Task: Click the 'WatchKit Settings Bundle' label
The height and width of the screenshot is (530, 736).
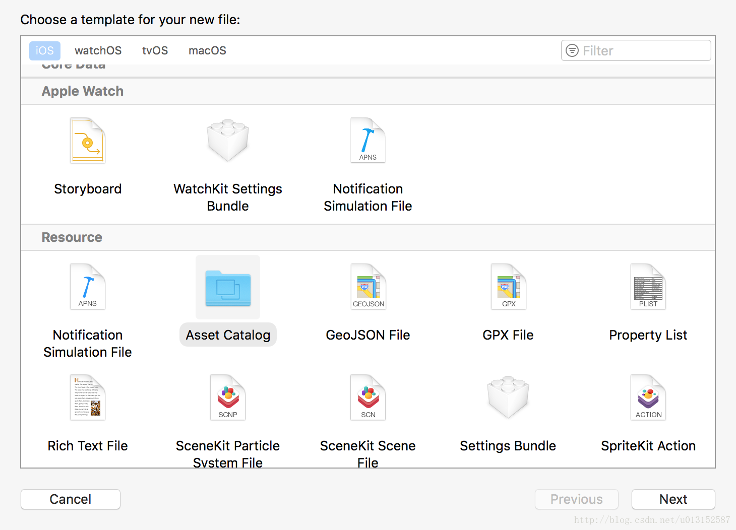Action: 228,197
